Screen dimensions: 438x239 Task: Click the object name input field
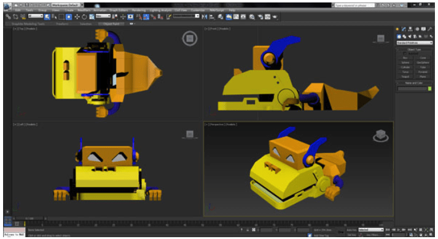point(412,89)
